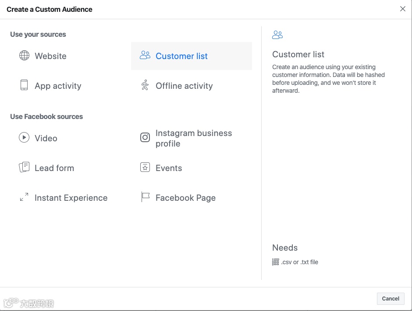Click the '.csv or .txt file' text
This screenshot has height=311, width=412.
[299, 262]
